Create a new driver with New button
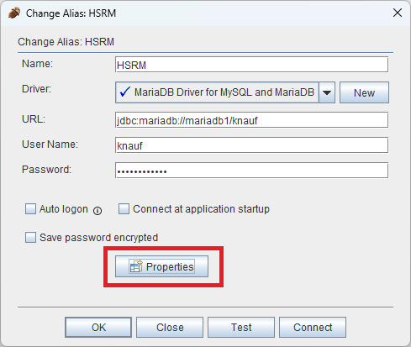The image size is (411, 347). (364, 92)
